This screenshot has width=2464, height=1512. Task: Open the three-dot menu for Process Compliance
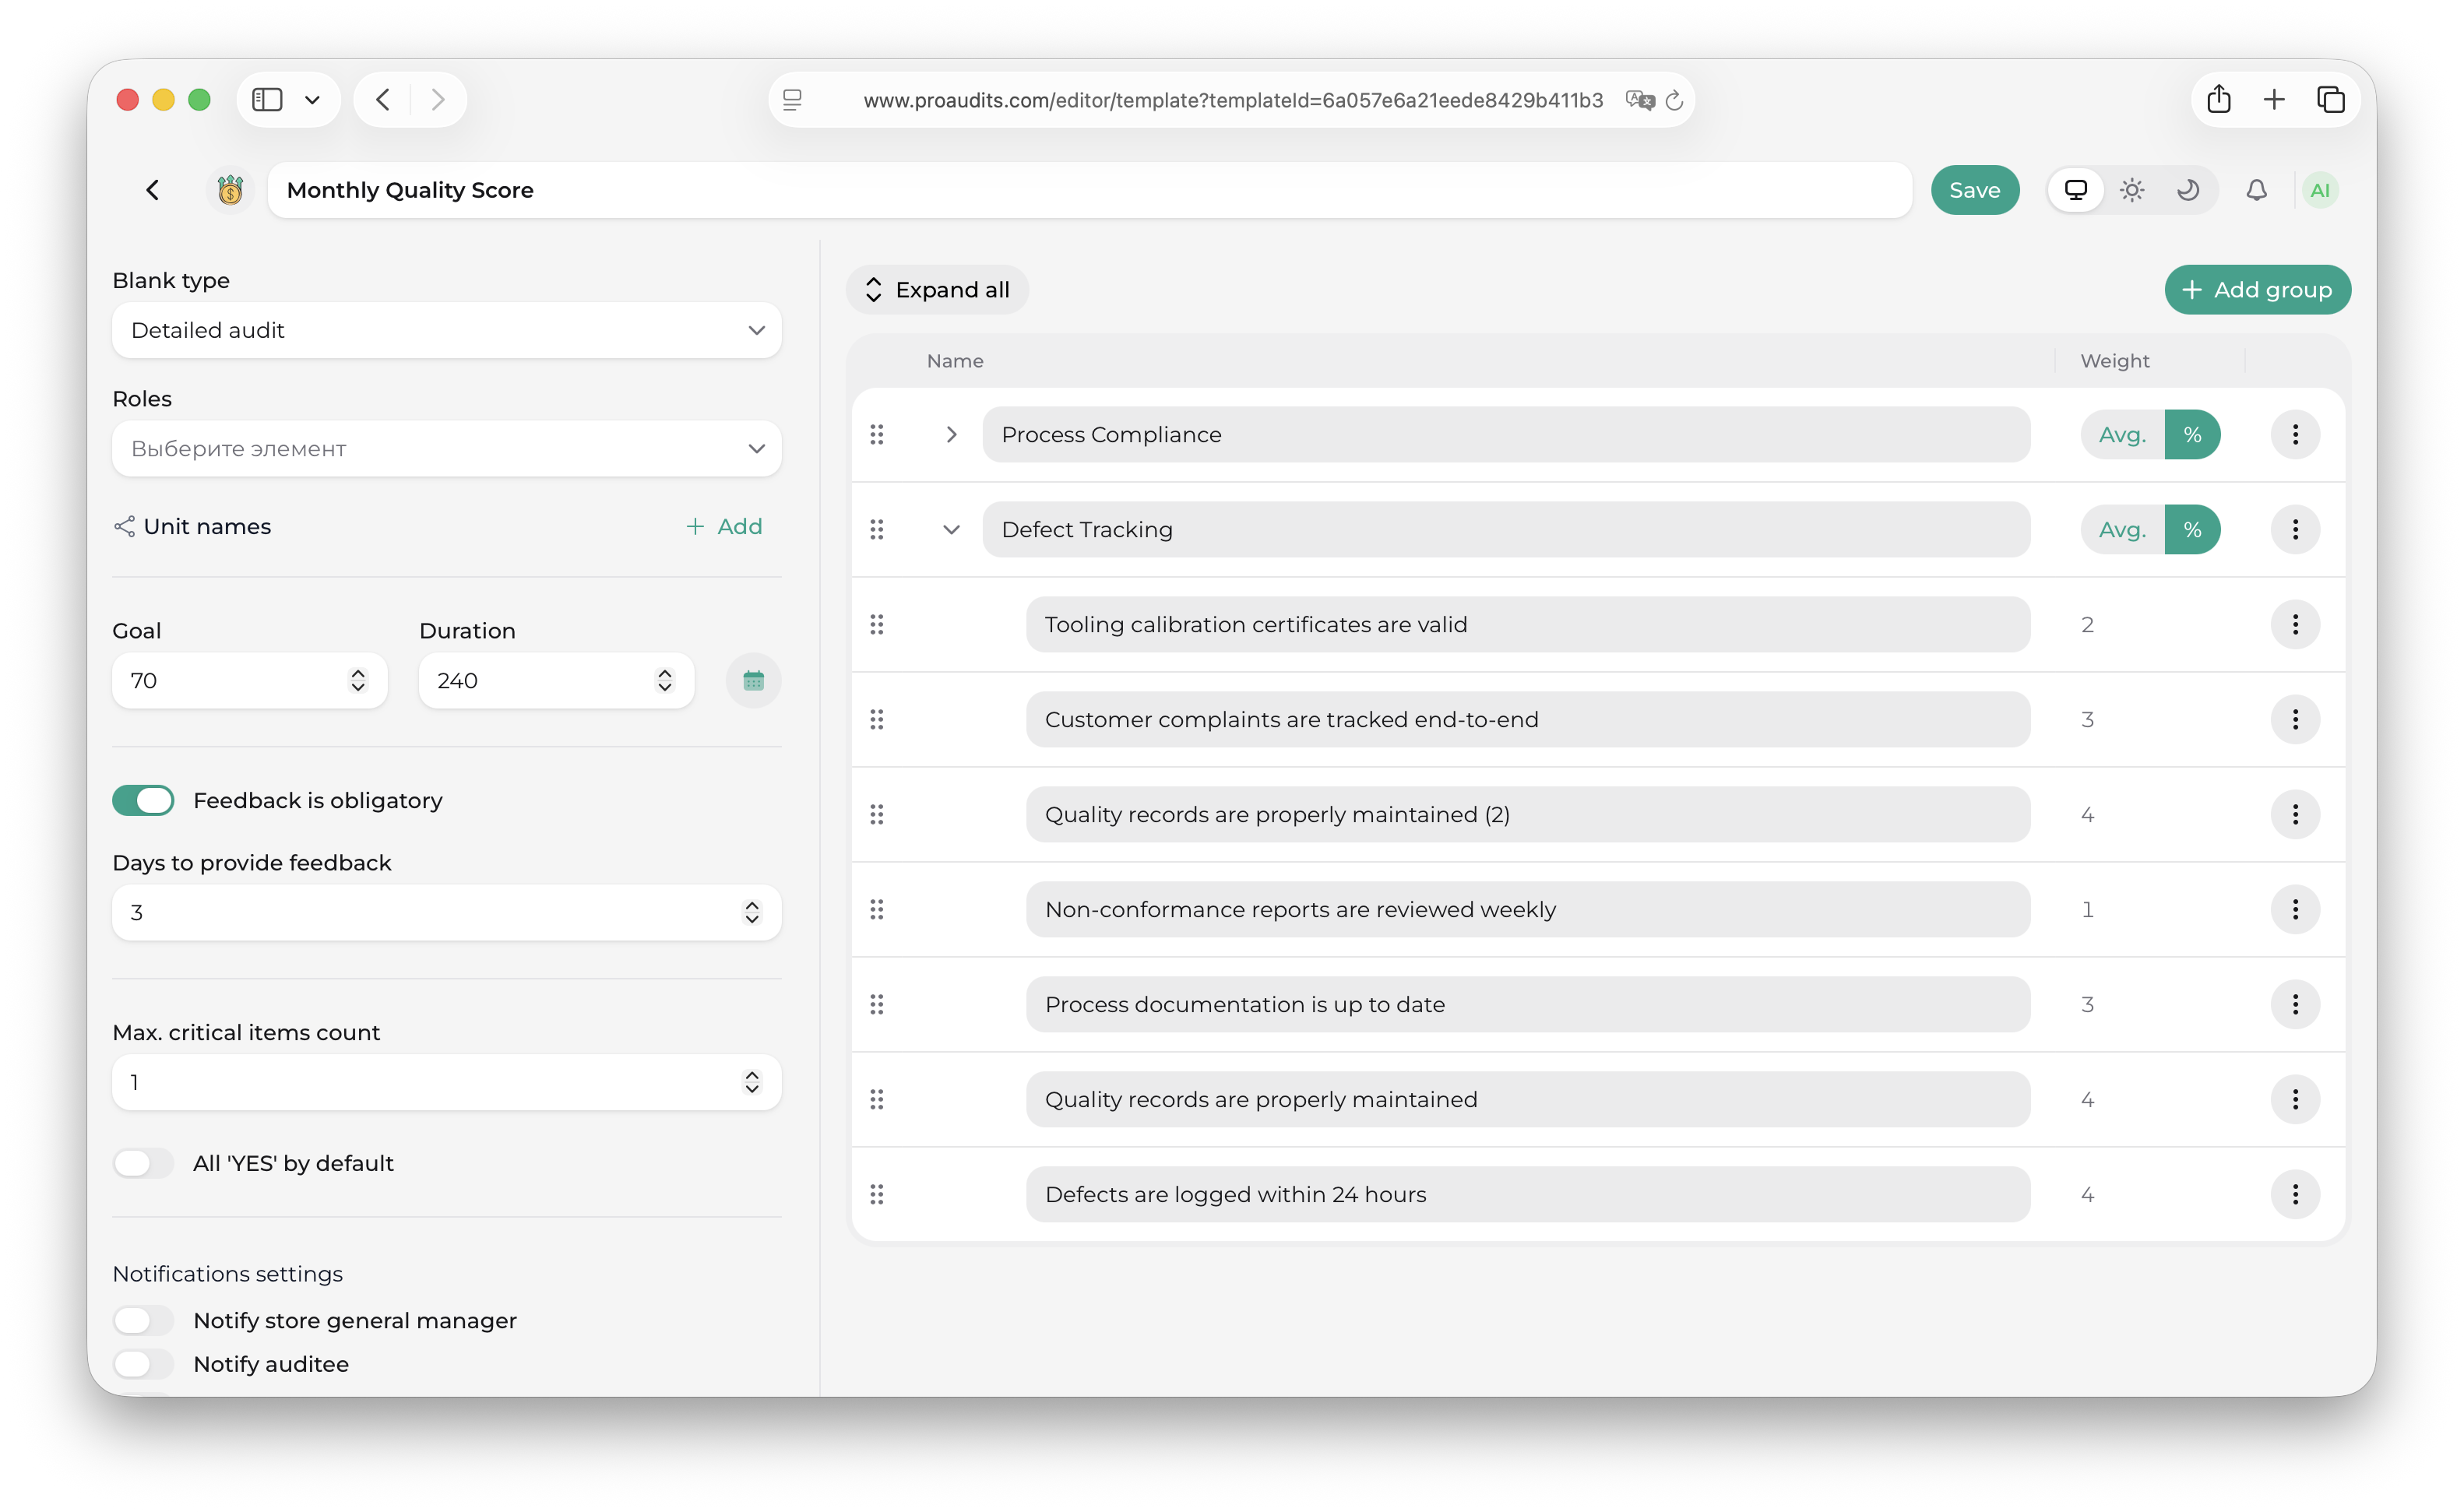click(2295, 434)
